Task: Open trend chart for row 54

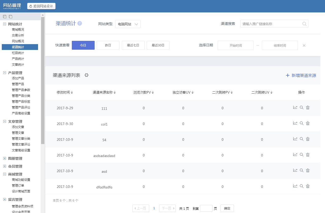Action: 295,139
